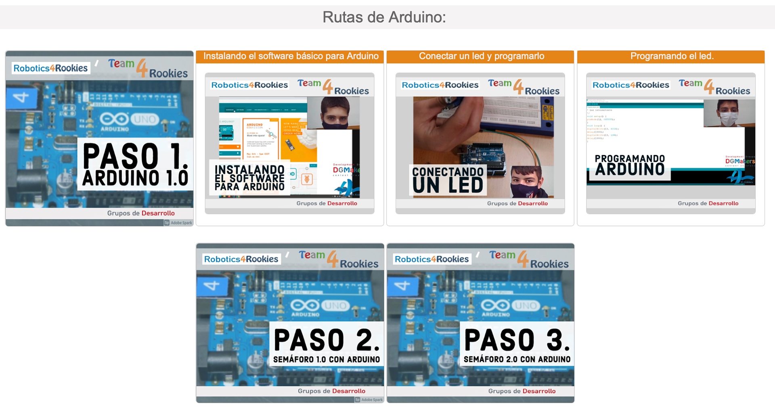Click the Robotics4Rookies logo on PASO 3 card
Image resolution: width=775 pixels, height=409 pixels.
tap(431, 259)
